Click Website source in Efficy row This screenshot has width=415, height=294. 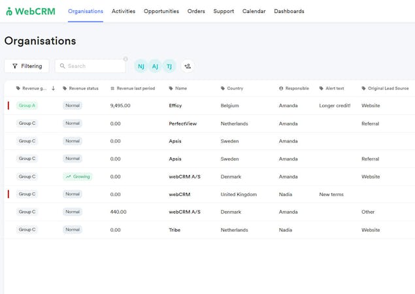(x=371, y=106)
